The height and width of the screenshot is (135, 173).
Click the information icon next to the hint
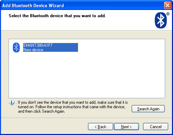pyautogui.click(x=12, y=102)
